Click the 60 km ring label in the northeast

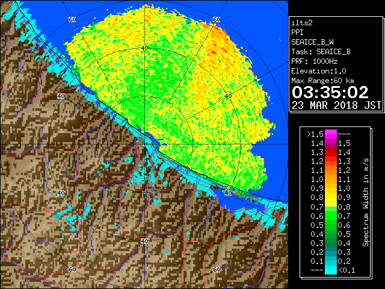tap(217, 19)
